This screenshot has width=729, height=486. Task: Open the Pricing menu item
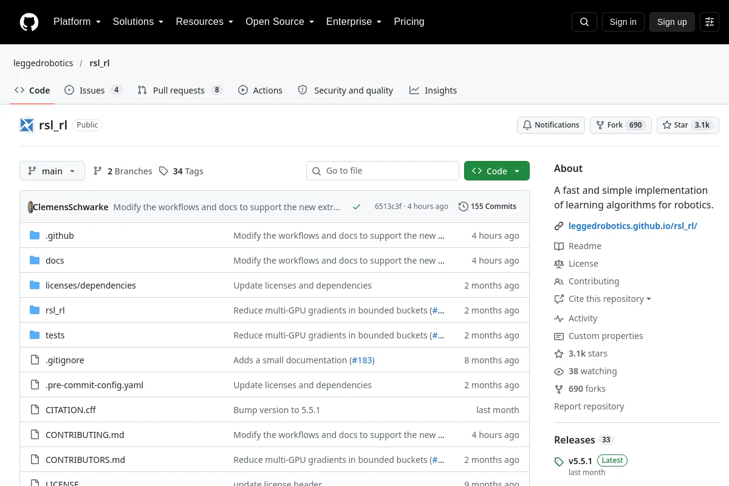pos(409,22)
